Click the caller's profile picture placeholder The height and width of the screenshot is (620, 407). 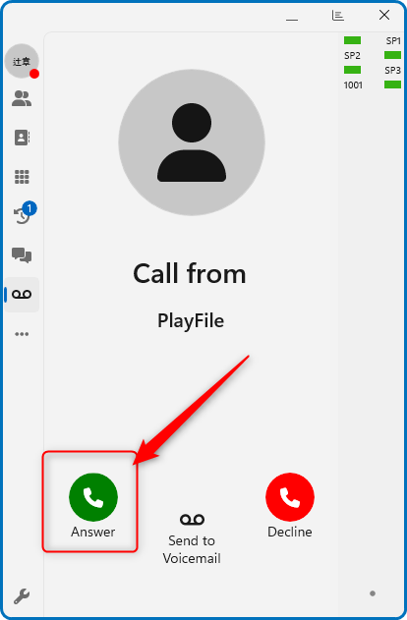click(192, 142)
